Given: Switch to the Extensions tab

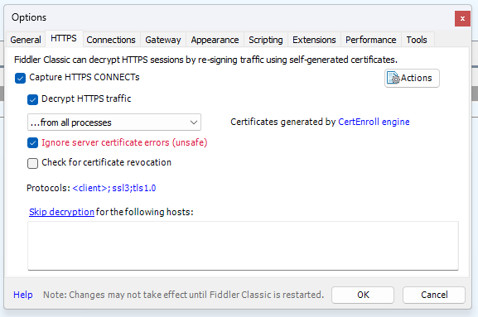Looking at the screenshot, I should [314, 40].
